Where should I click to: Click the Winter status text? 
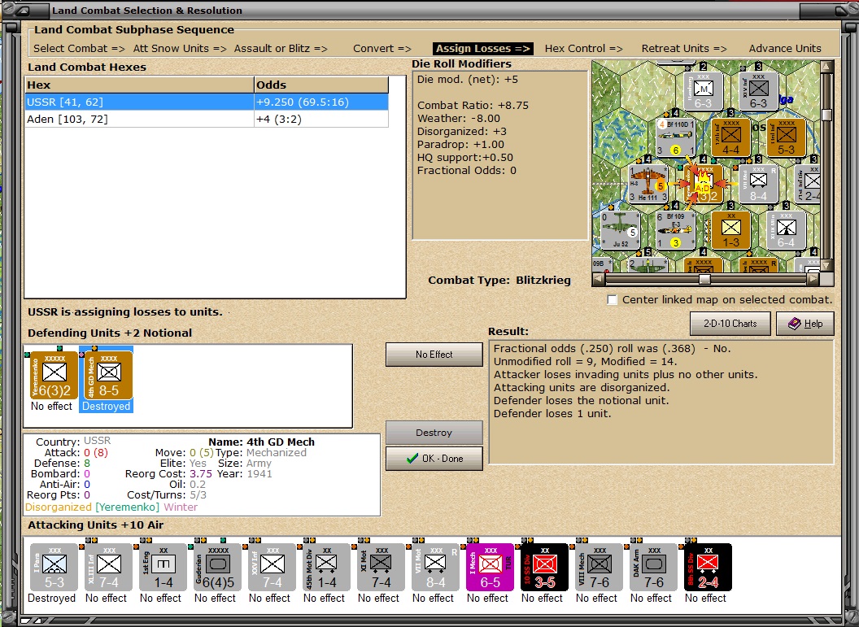181,507
